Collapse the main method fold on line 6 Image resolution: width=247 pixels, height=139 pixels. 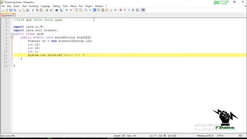tap(12, 37)
